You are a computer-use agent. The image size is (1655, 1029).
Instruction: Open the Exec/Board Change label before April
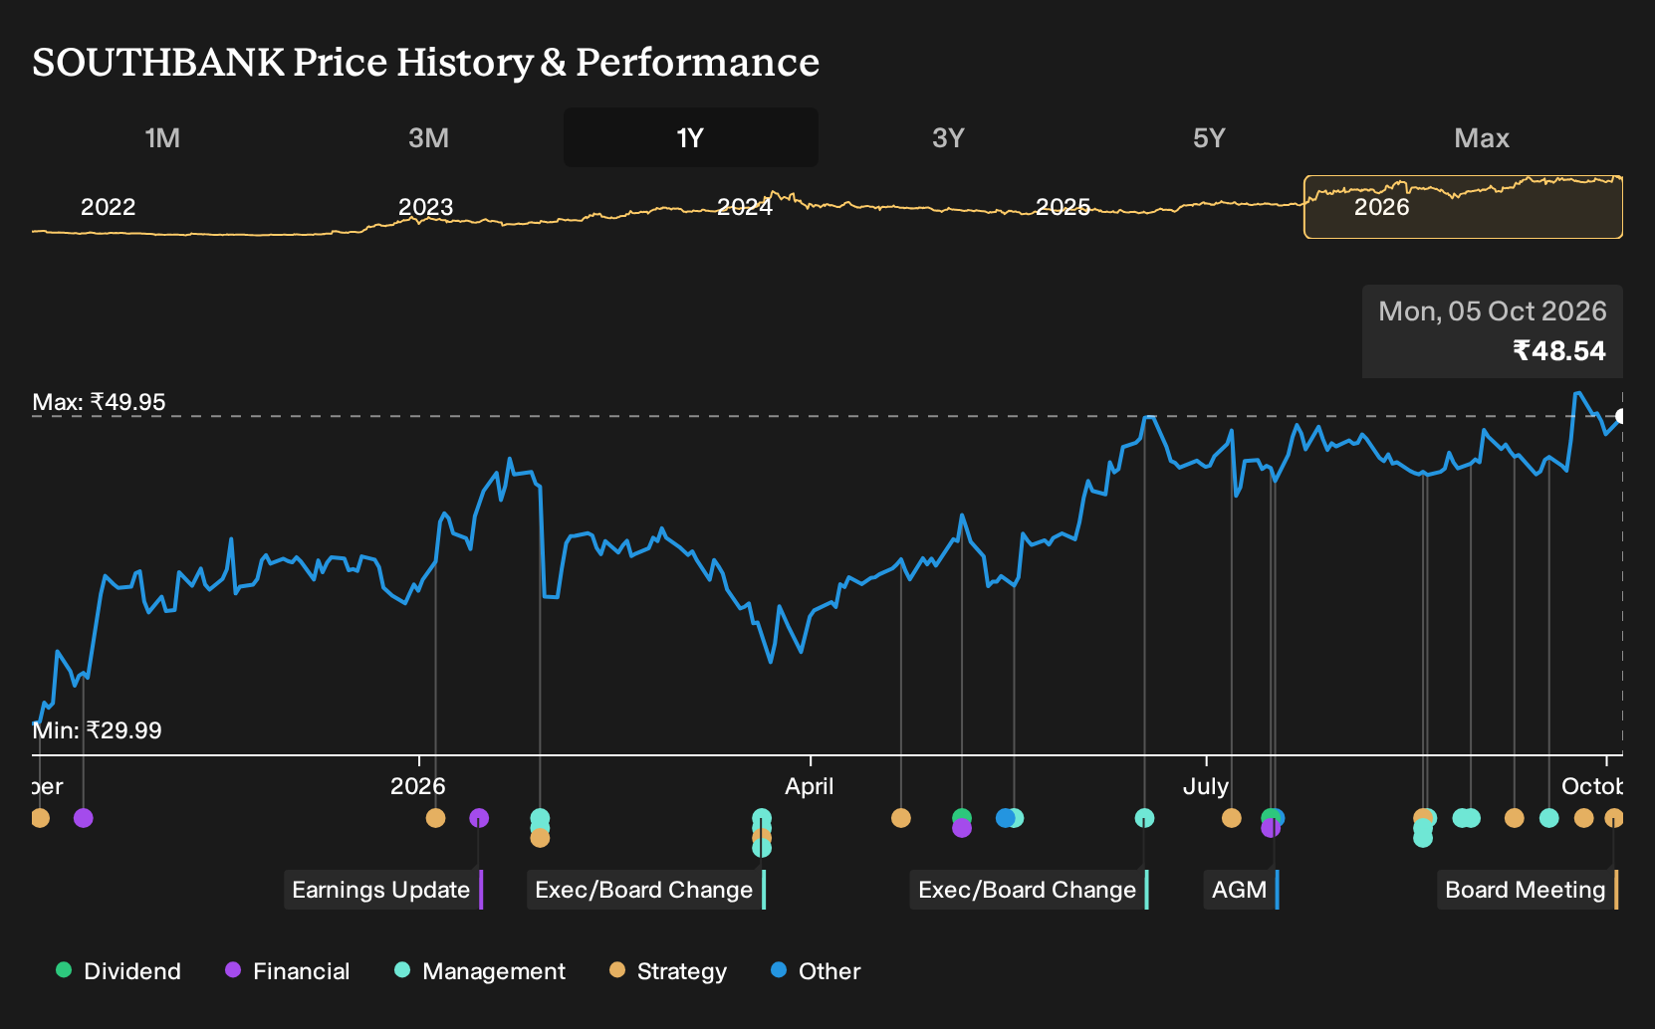[646, 890]
